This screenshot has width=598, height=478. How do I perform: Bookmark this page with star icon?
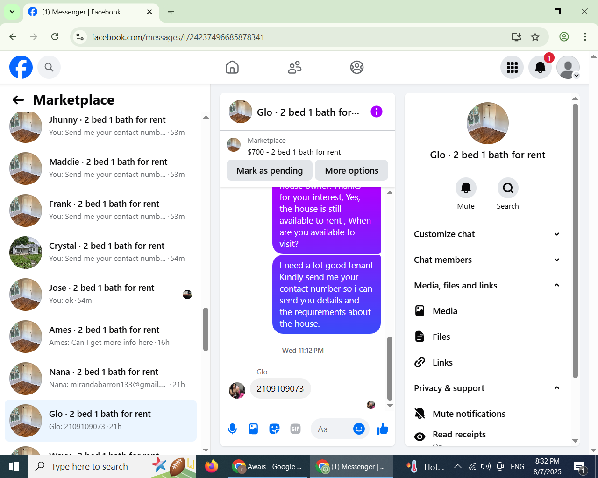535,37
